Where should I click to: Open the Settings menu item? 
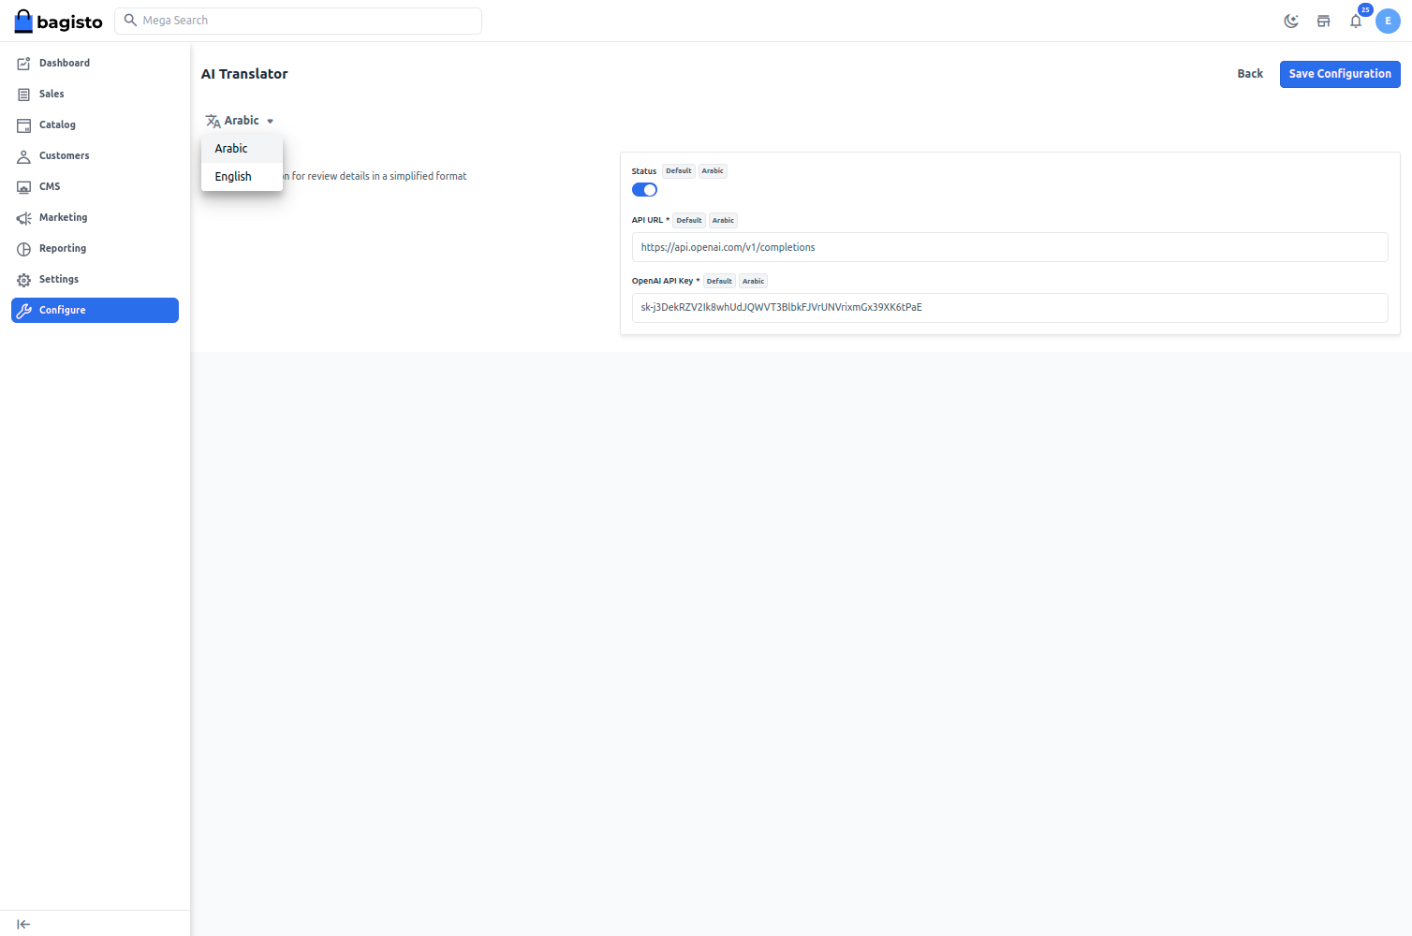(x=95, y=280)
